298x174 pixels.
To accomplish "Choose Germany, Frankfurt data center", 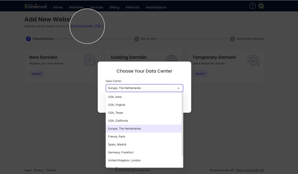I will click(x=144, y=153).
